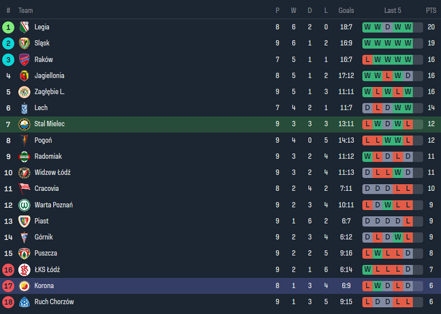Image resolution: width=441 pixels, height=314 pixels.
Task: Open the Cracovia team page
Action: [46, 189]
